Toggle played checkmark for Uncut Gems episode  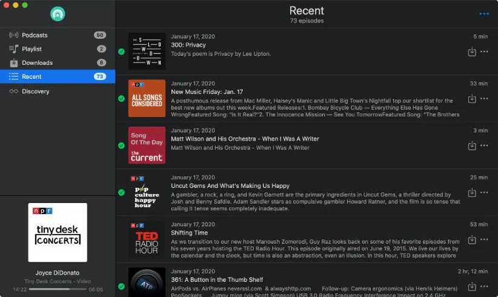click(121, 193)
